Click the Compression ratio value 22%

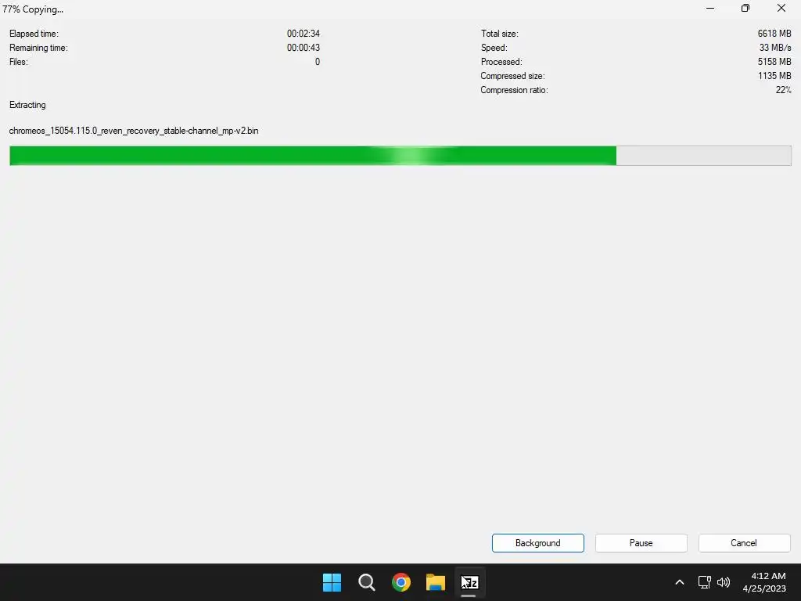click(784, 90)
